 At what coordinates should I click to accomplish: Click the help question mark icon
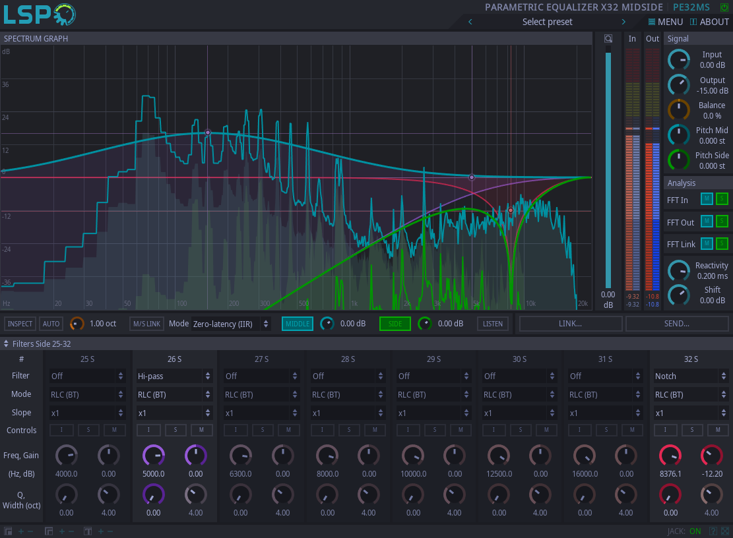click(x=713, y=531)
